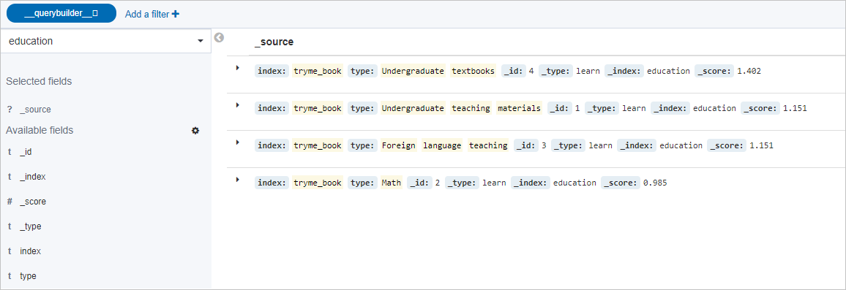Image resolution: width=846 pixels, height=290 pixels.
Task: Select the _type field in Available fields
Action: click(x=31, y=226)
